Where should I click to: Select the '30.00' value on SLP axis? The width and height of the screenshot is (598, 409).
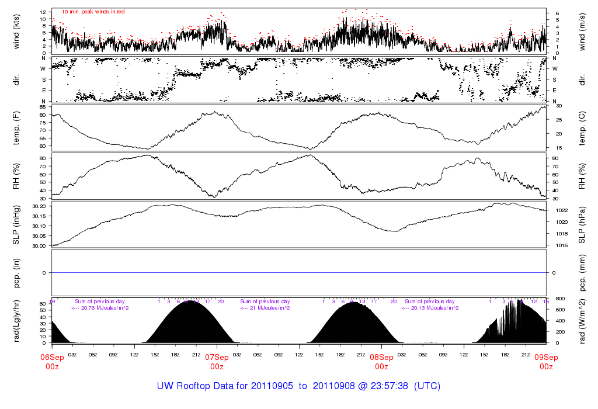39,246
